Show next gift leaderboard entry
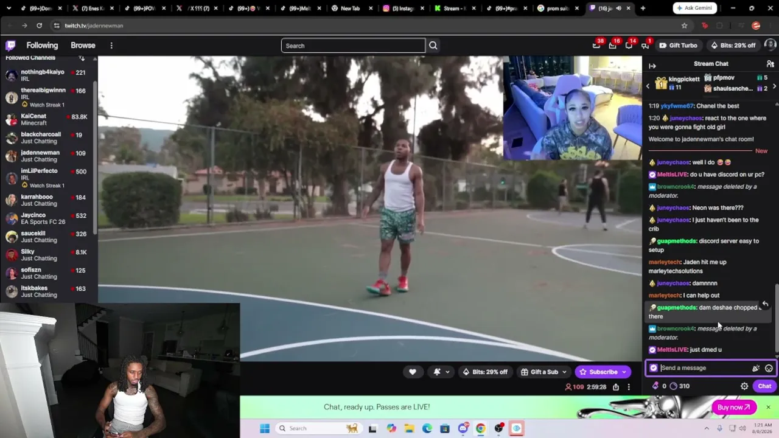Image resolution: width=779 pixels, height=438 pixels. pyautogui.click(x=774, y=86)
